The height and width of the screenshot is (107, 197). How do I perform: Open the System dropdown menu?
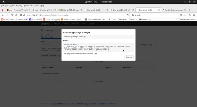[x=66, y=24]
